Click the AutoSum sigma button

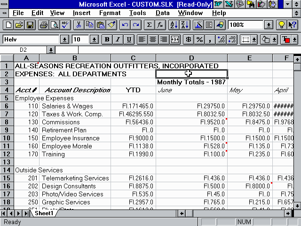150,25
